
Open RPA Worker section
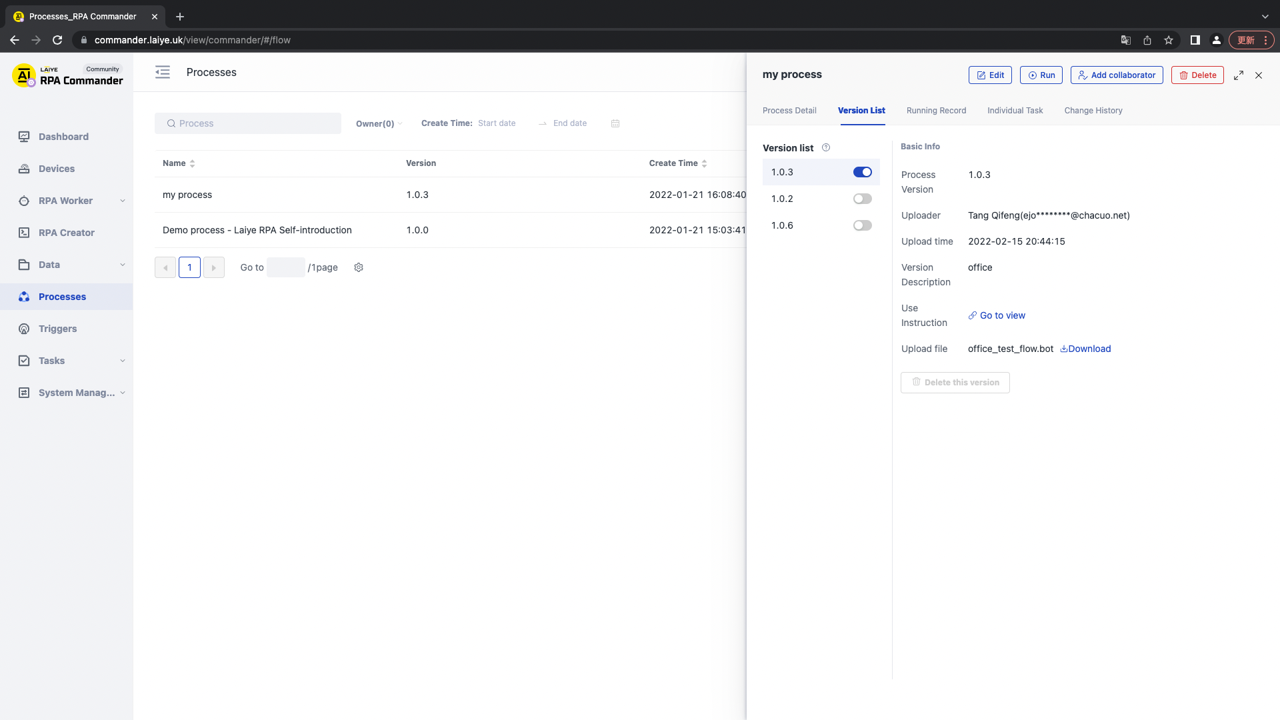point(66,201)
